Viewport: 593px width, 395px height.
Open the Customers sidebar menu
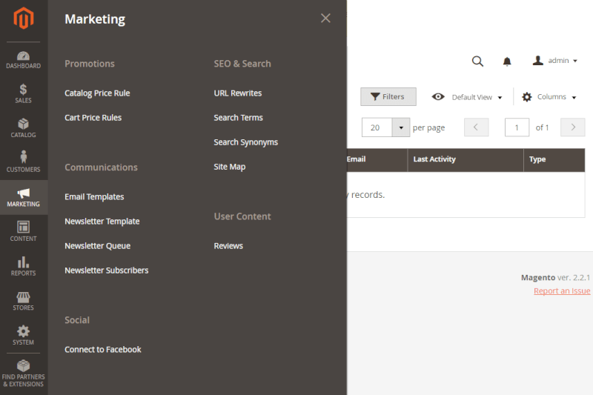click(24, 162)
